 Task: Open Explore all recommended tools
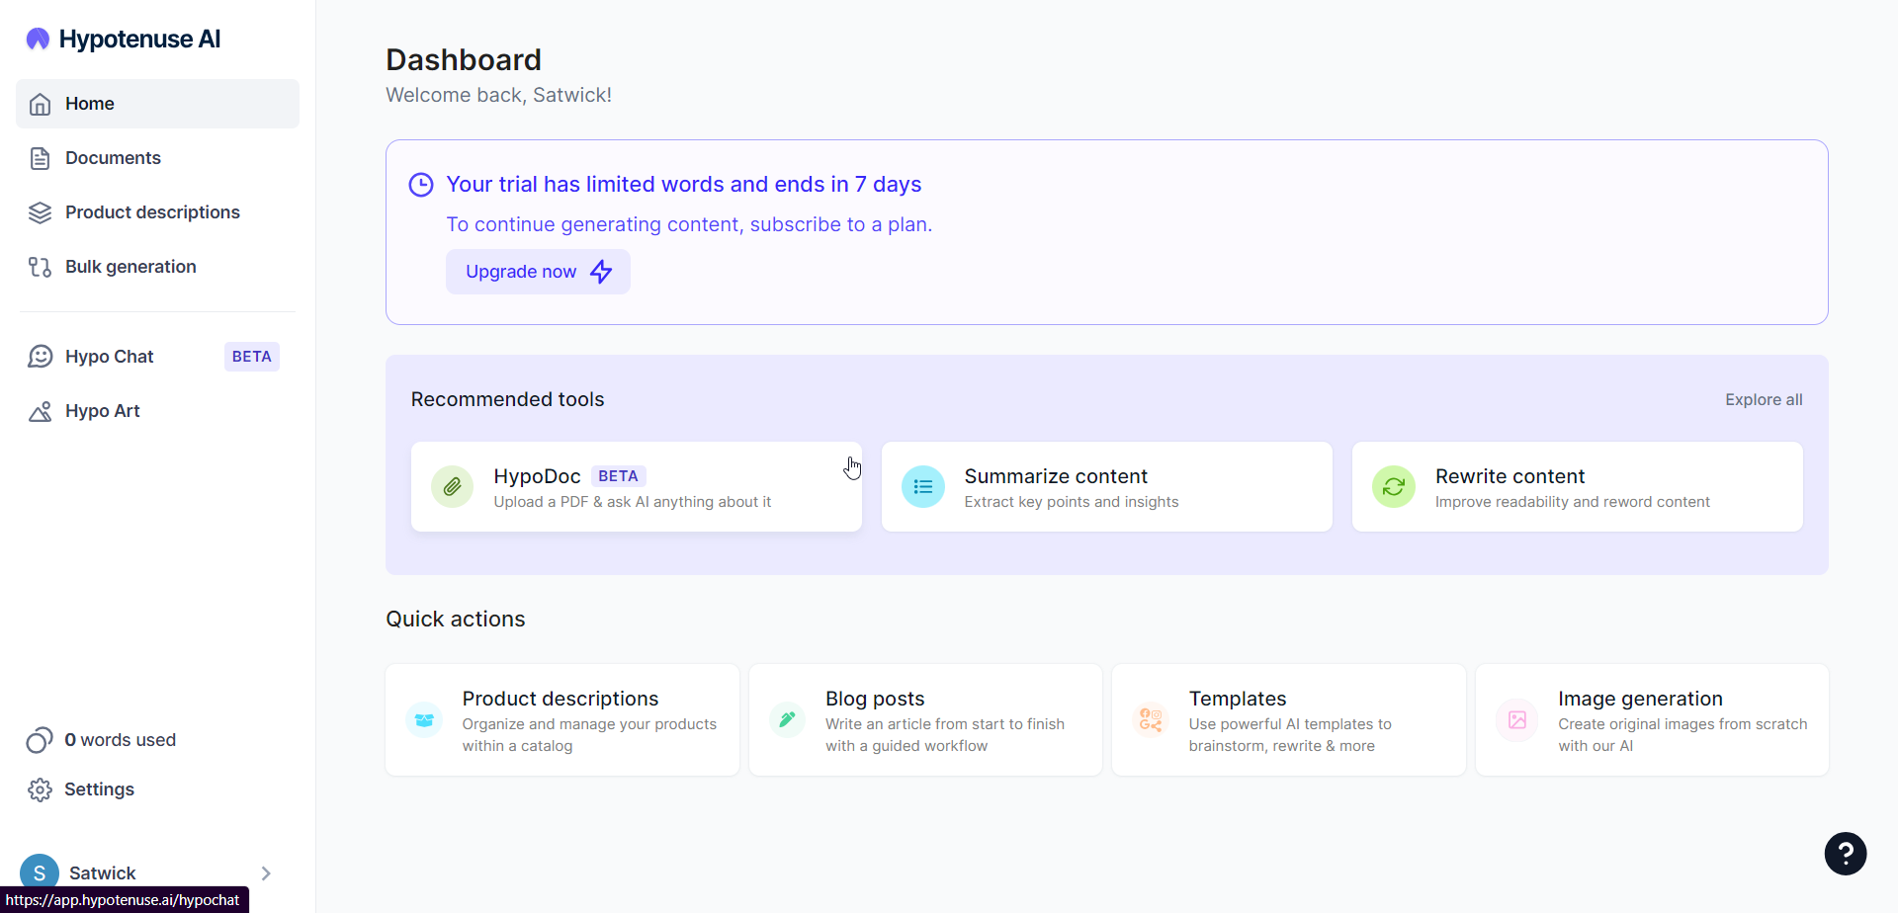coord(1765,399)
